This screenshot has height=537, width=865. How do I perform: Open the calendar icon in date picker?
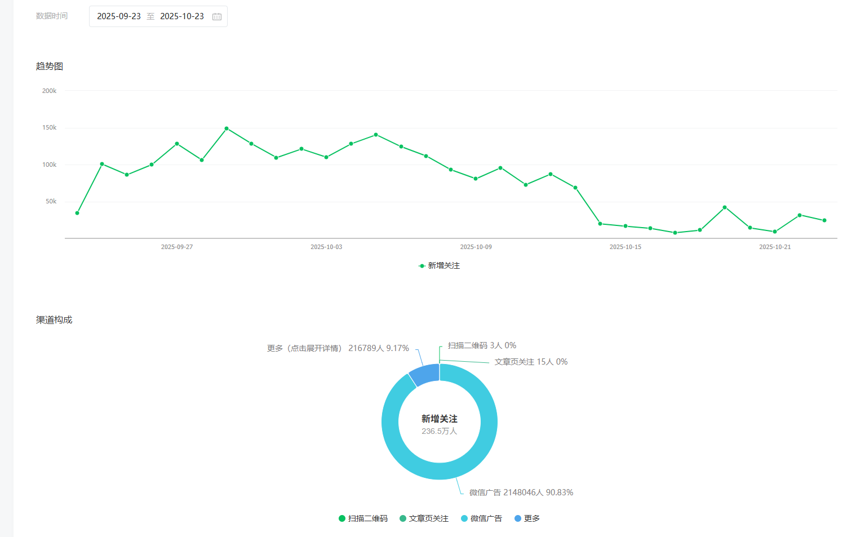coord(217,17)
